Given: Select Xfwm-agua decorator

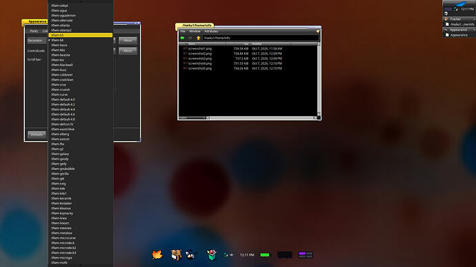Looking at the screenshot, I should (x=81, y=10).
